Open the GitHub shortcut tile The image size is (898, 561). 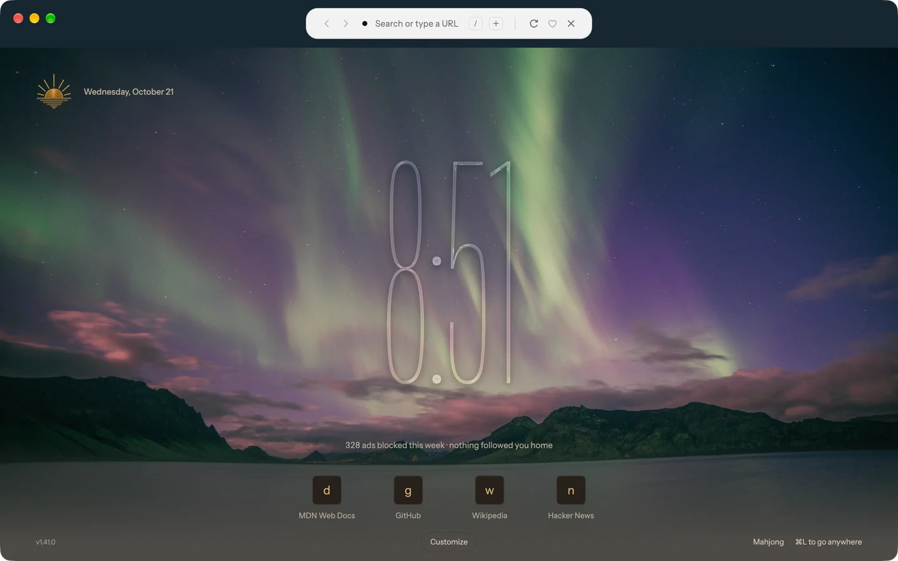[x=408, y=491]
